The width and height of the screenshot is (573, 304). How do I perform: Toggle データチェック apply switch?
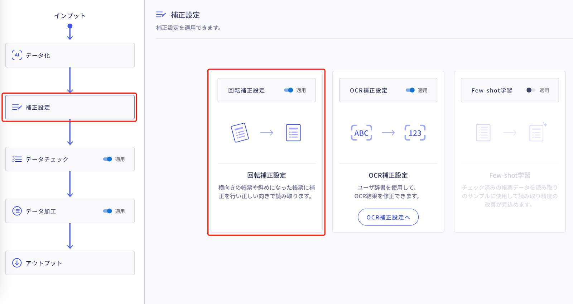pyautogui.click(x=107, y=159)
